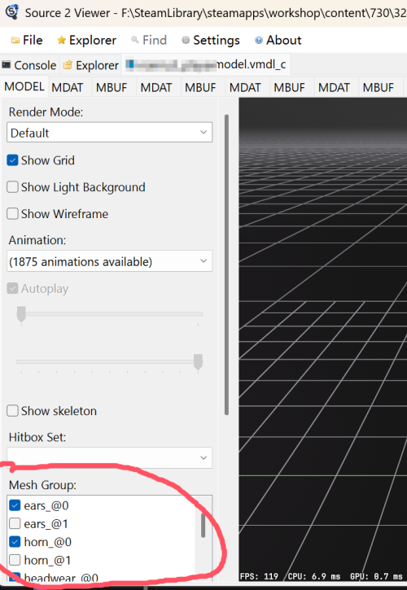Toggle the Show skeleton checkbox
The height and width of the screenshot is (590, 407).
point(12,411)
